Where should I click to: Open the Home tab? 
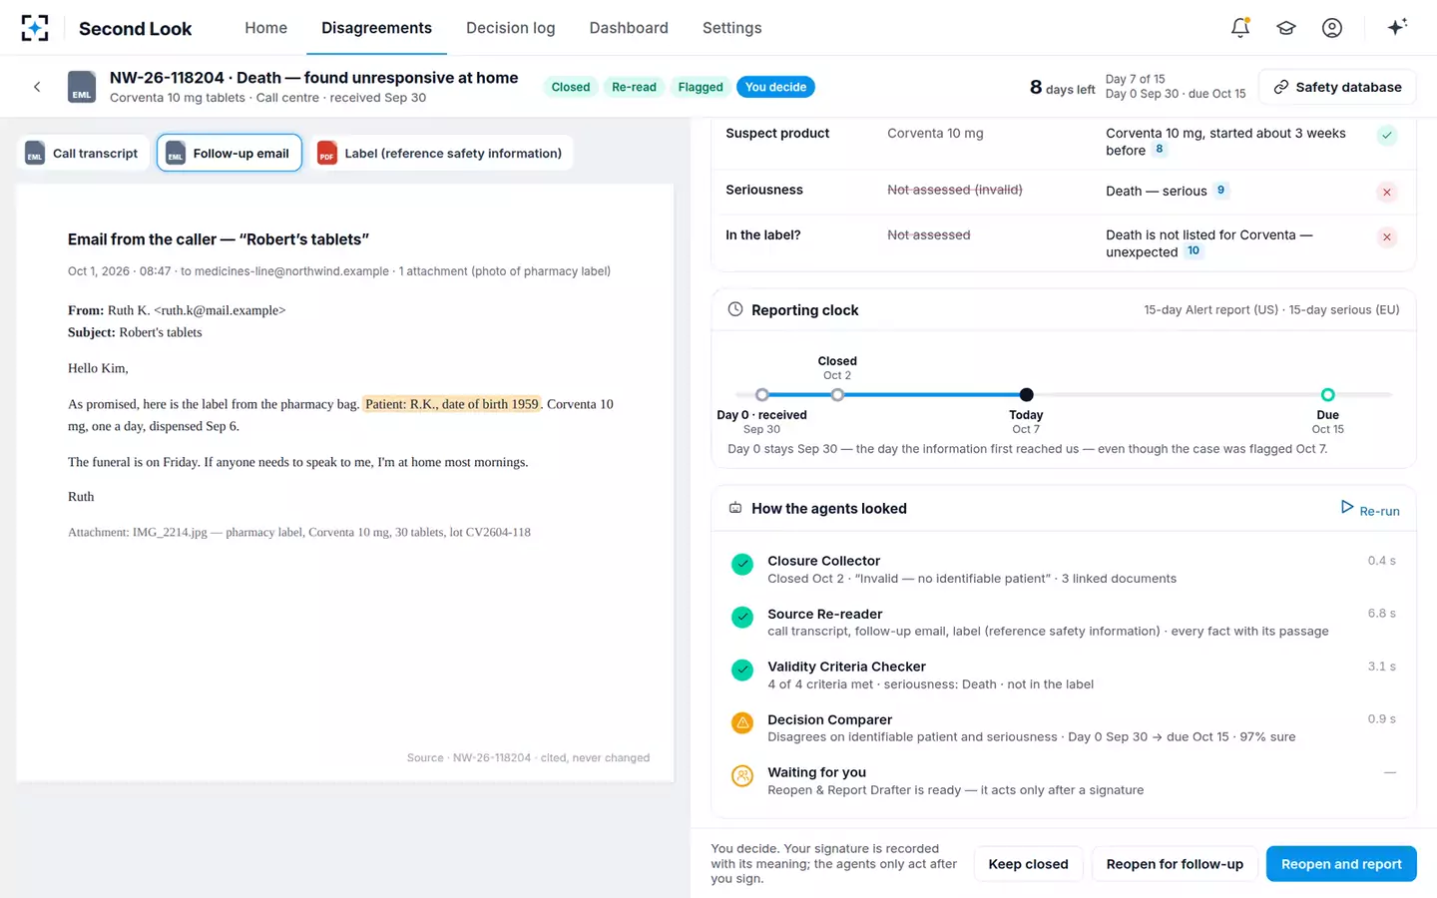coord(266,28)
